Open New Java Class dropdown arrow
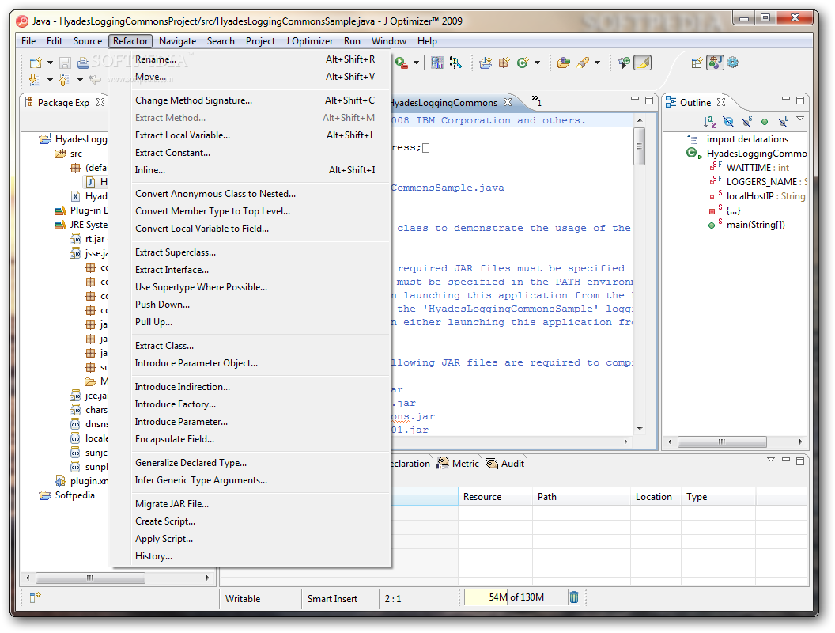The image size is (835, 633). (x=538, y=63)
